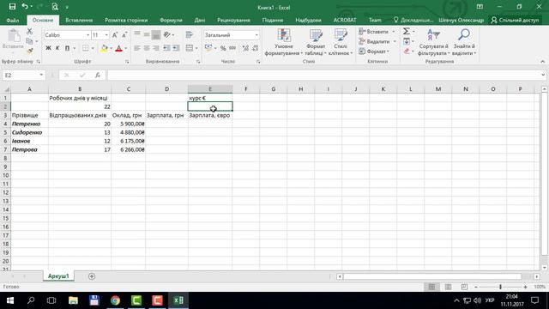Switch to the Рецензування tab

coord(233,21)
